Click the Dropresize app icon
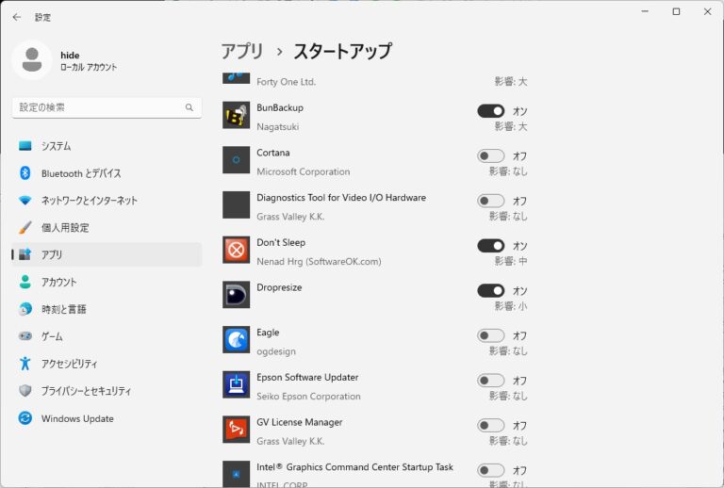 click(x=236, y=295)
